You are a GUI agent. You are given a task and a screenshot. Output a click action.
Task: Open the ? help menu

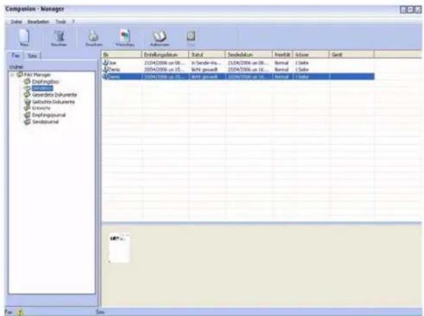pos(73,21)
